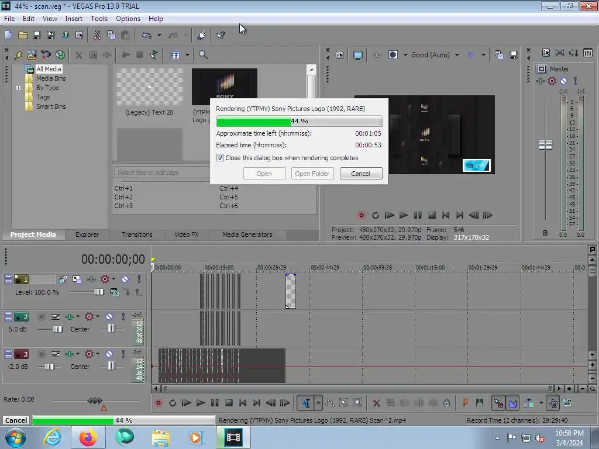Toggle Arm for Record on track 2
Image resolution: width=599 pixels, height=449 pixels.
tap(42, 316)
